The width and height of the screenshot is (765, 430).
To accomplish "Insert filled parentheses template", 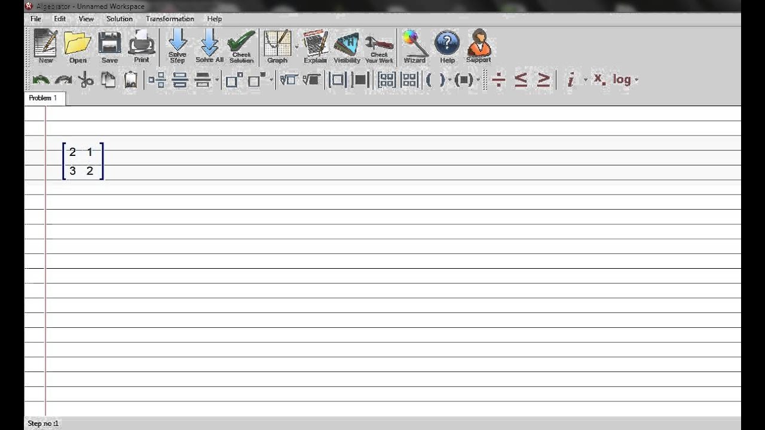I will point(464,79).
